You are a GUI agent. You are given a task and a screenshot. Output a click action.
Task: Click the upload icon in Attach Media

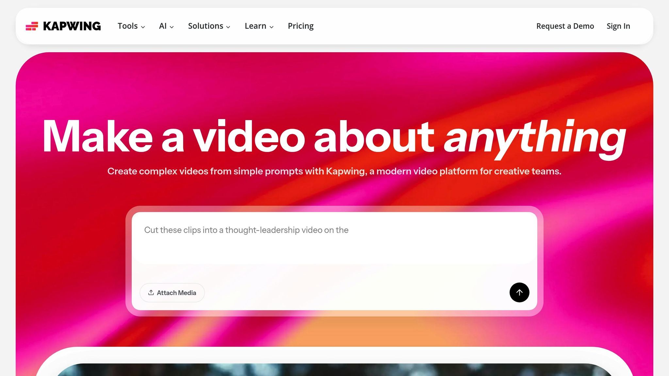point(151,292)
